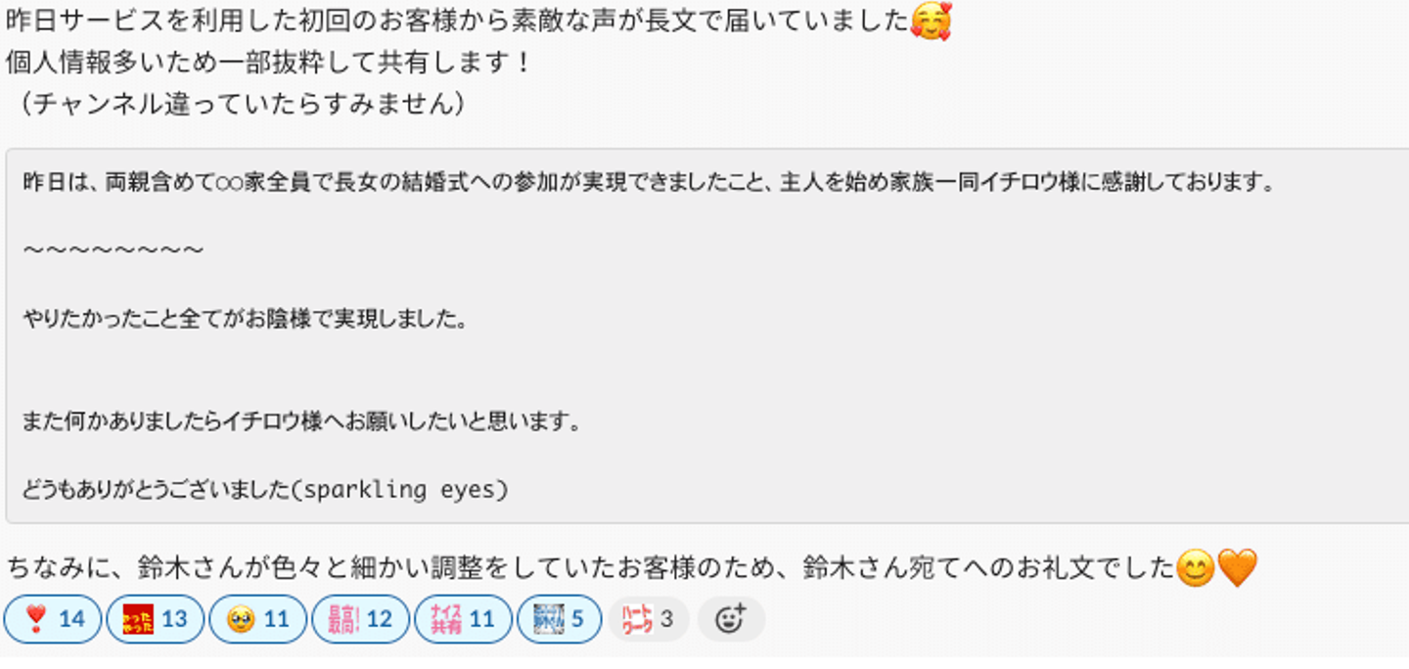
Task: Open the add reaction emoji picker
Action: [731, 619]
